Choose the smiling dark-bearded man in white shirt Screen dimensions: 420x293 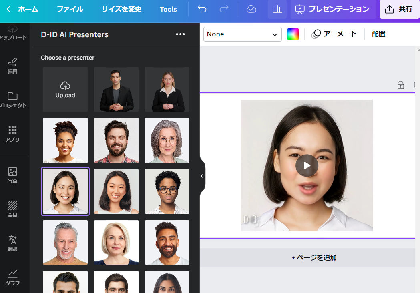point(167,243)
